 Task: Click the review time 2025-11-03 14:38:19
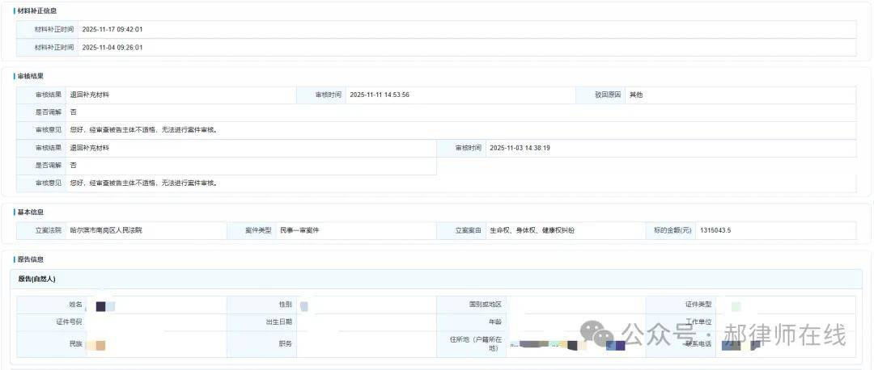click(x=520, y=148)
